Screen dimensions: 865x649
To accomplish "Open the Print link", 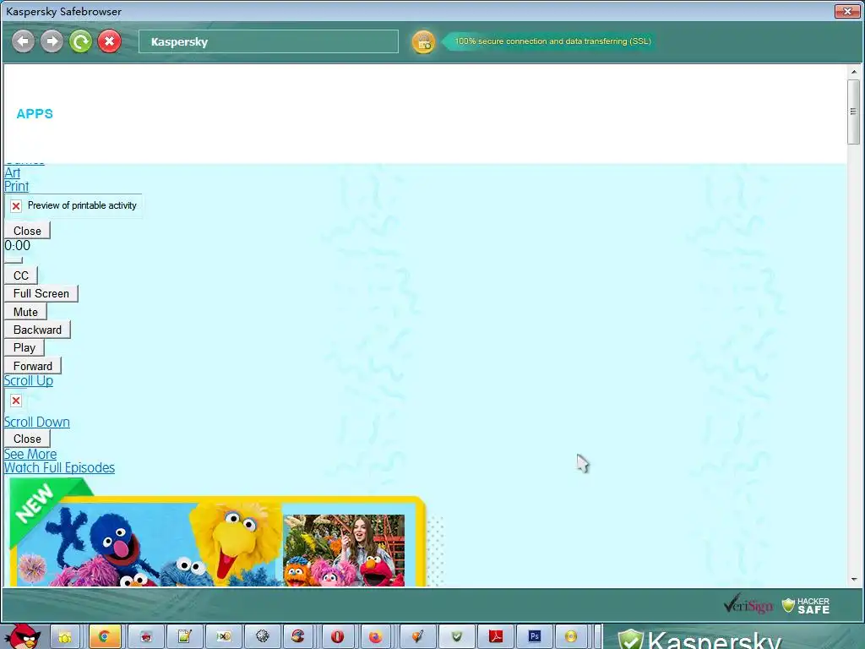I will [17, 187].
